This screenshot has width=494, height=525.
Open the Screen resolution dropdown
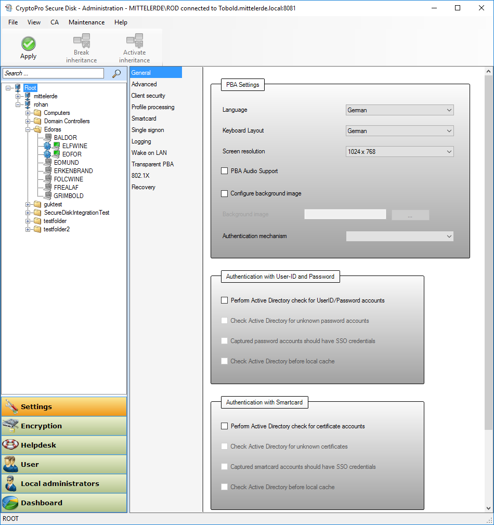click(399, 152)
